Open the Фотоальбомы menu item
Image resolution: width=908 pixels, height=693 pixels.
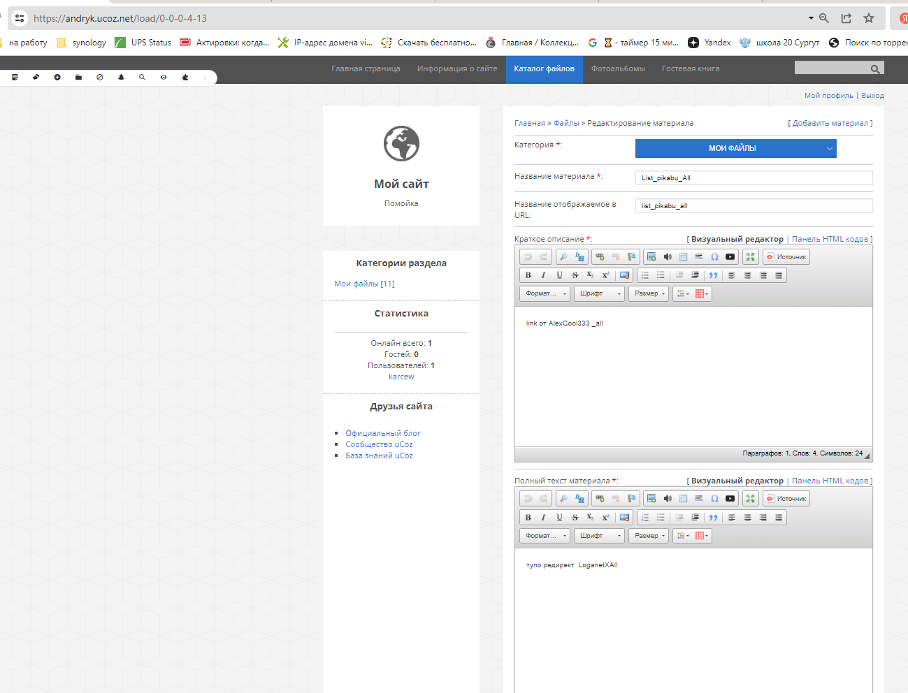tap(618, 69)
